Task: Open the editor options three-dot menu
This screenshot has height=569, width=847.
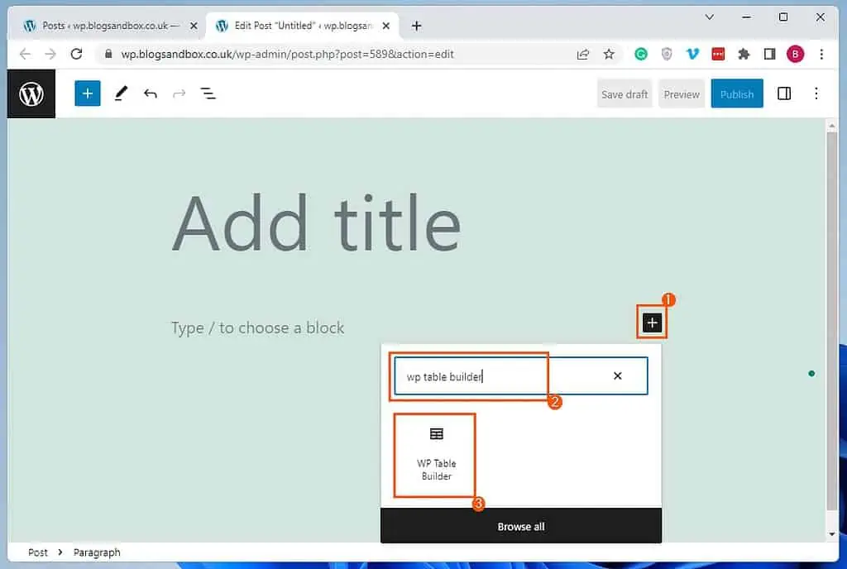Action: (x=816, y=93)
